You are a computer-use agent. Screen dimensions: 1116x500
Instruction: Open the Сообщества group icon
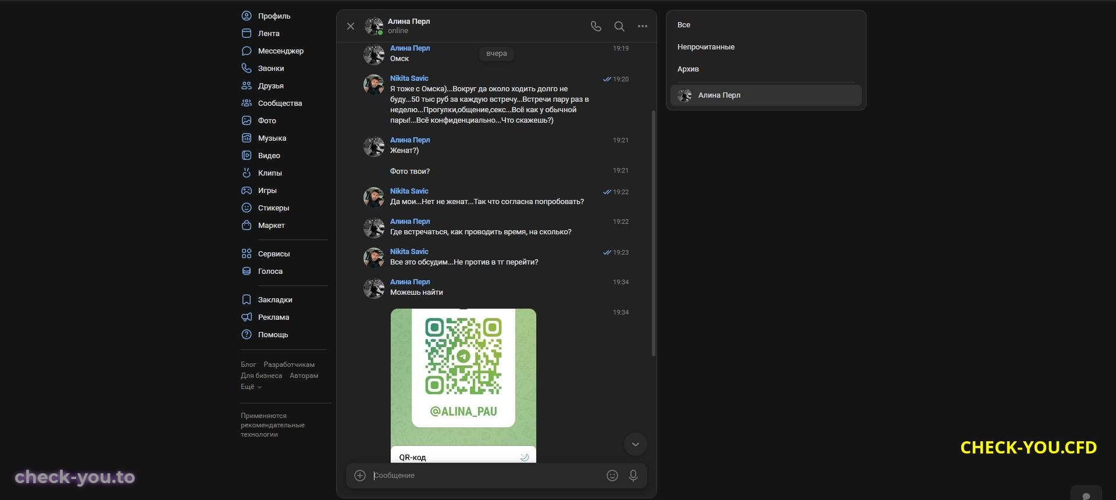[x=247, y=103]
